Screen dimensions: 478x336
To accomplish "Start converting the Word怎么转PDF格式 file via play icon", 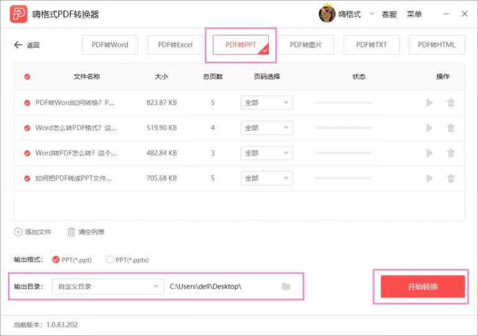I will click(429, 128).
